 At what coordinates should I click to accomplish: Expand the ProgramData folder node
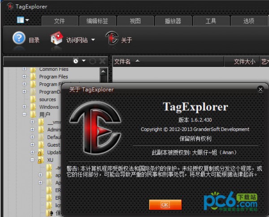[24, 91]
